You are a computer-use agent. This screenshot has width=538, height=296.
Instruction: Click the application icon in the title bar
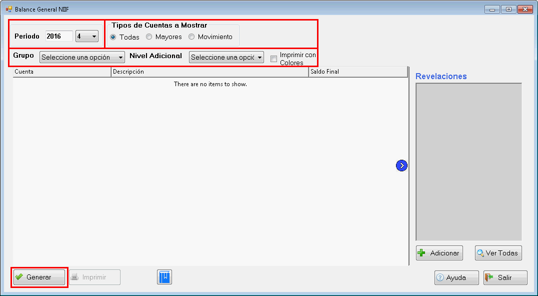pos(8,9)
